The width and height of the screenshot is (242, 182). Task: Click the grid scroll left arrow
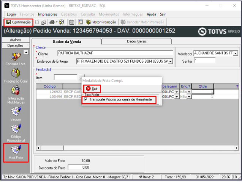(x=38, y=148)
